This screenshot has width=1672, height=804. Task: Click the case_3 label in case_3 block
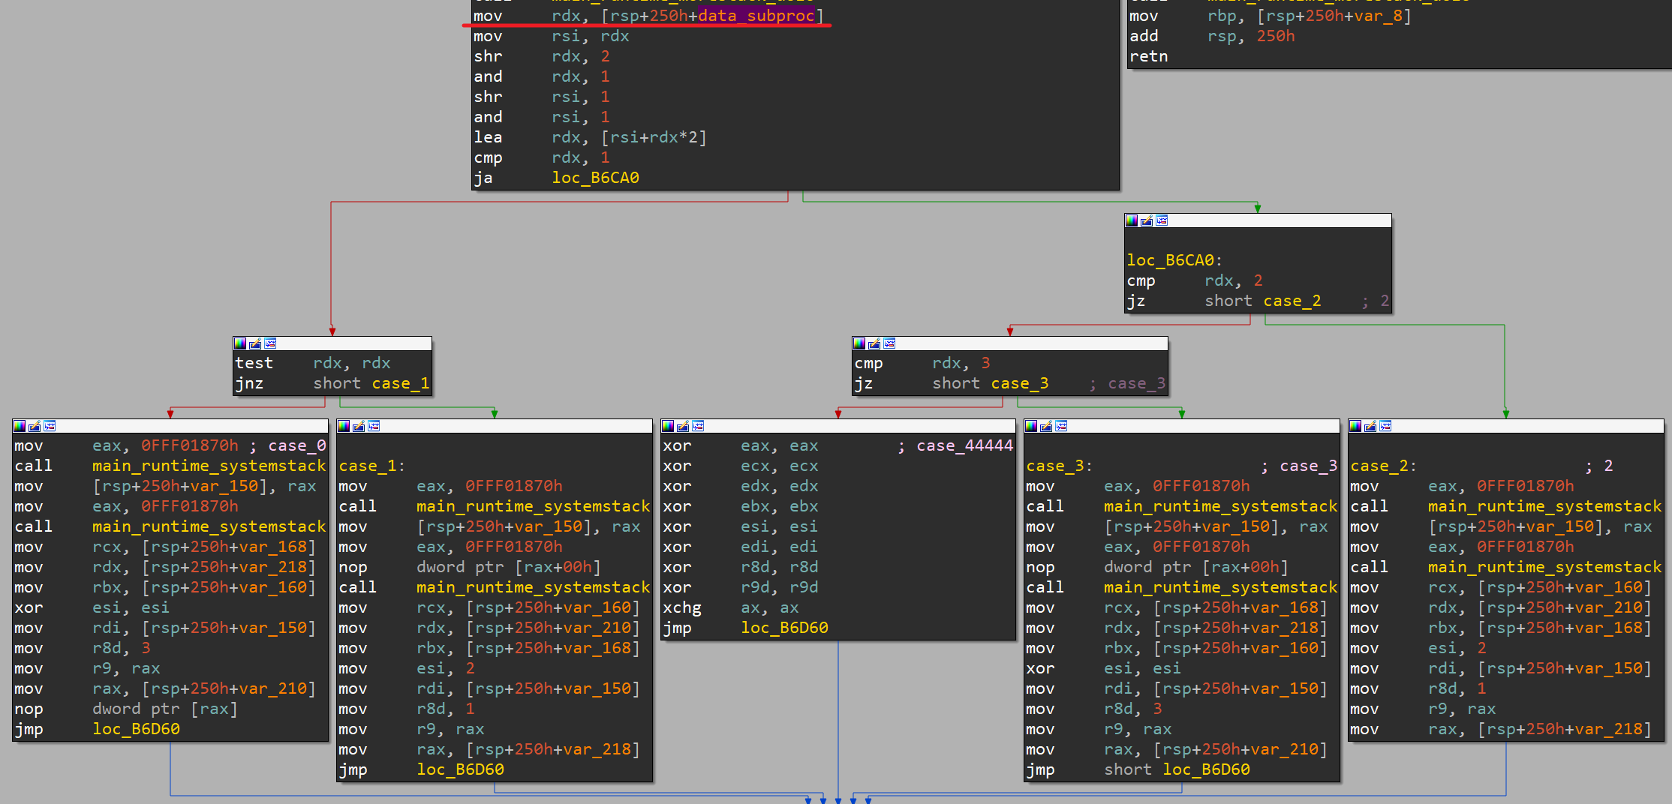(1054, 466)
